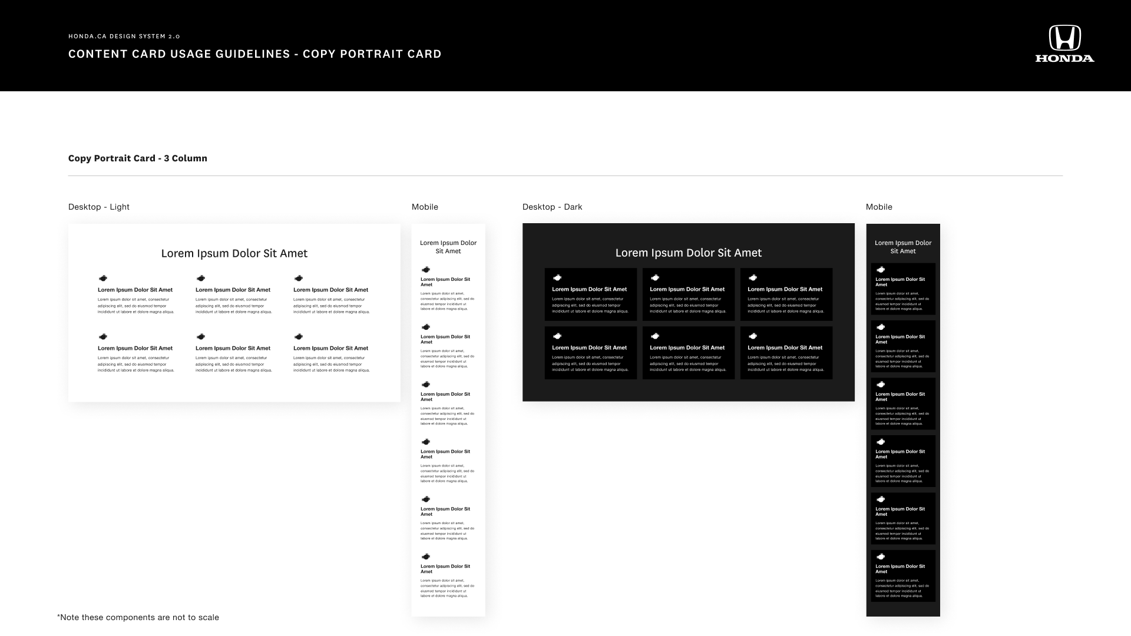This screenshot has width=1131, height=636.
Task: Click the 'HONDA.CA DESIGN SYSTEM 2.0' header text
Action: point(124,37)
